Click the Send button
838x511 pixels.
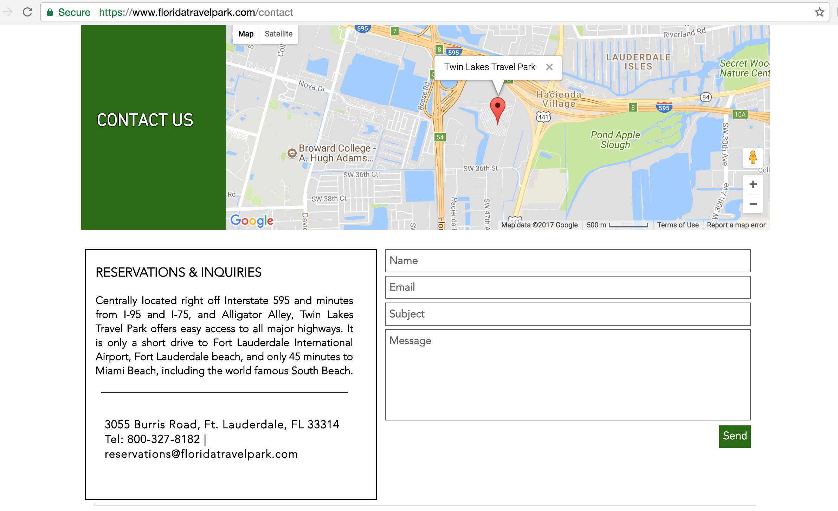[735, 436]
